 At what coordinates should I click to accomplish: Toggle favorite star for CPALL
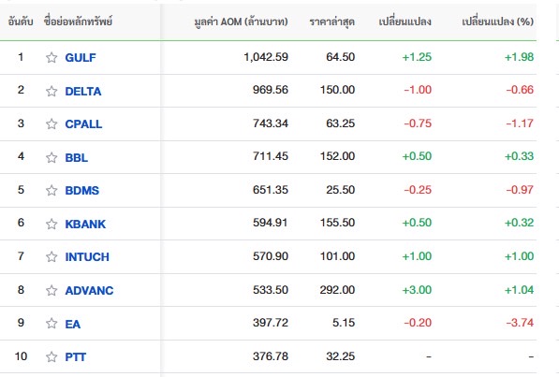[51, 123]
